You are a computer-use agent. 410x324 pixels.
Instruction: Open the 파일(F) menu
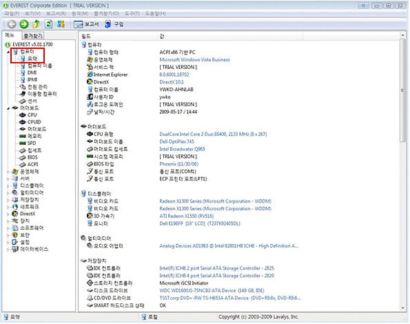pyautogui.click(x=12, y=14)
